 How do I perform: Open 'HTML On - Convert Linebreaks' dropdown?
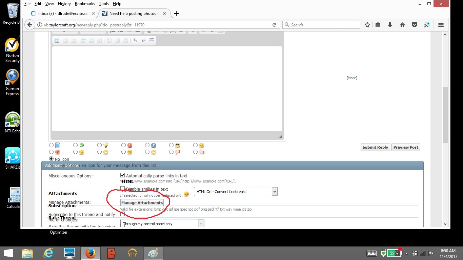coord(236,192)
